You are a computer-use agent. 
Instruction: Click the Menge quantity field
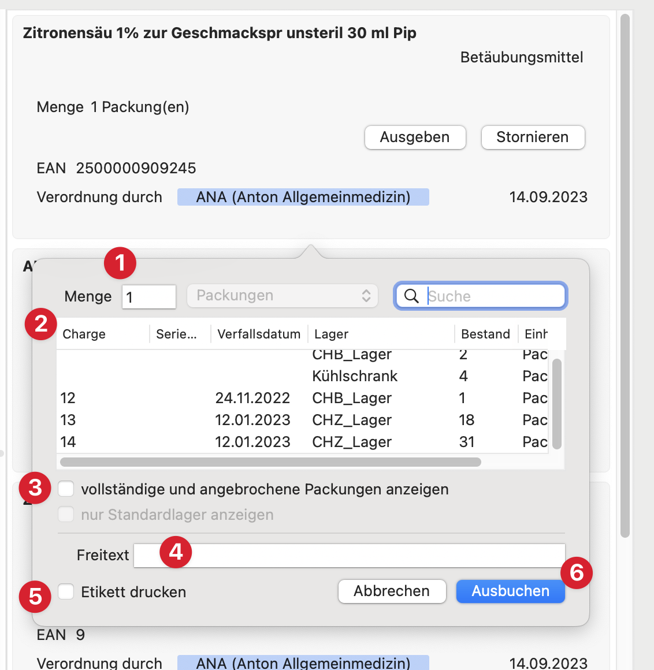148,296
